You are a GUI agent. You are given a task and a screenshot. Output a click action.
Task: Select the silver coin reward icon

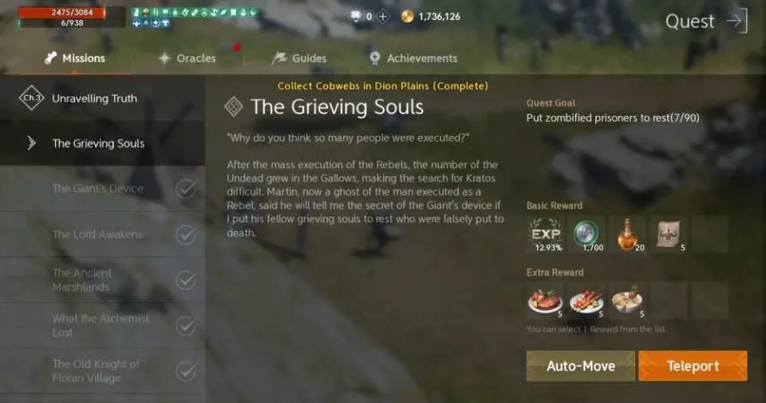click(x=586, y=234)
